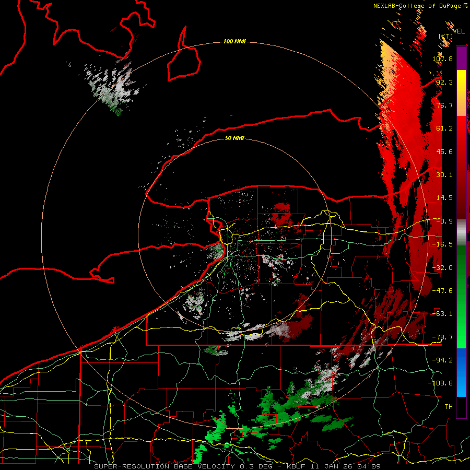Select the -47.6 scale value
Image resolution: width=470 pixels, height=470 pixels.
442,291
